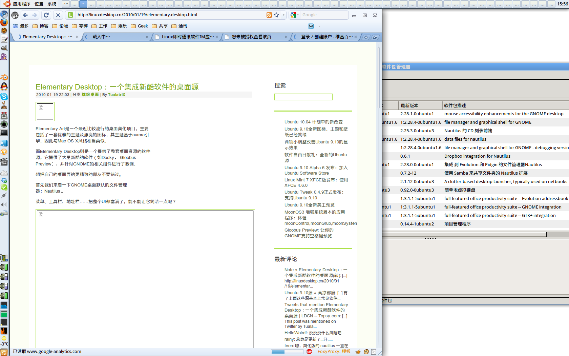Select 'data files for nautilus' package row

click(x=476, y=139)
